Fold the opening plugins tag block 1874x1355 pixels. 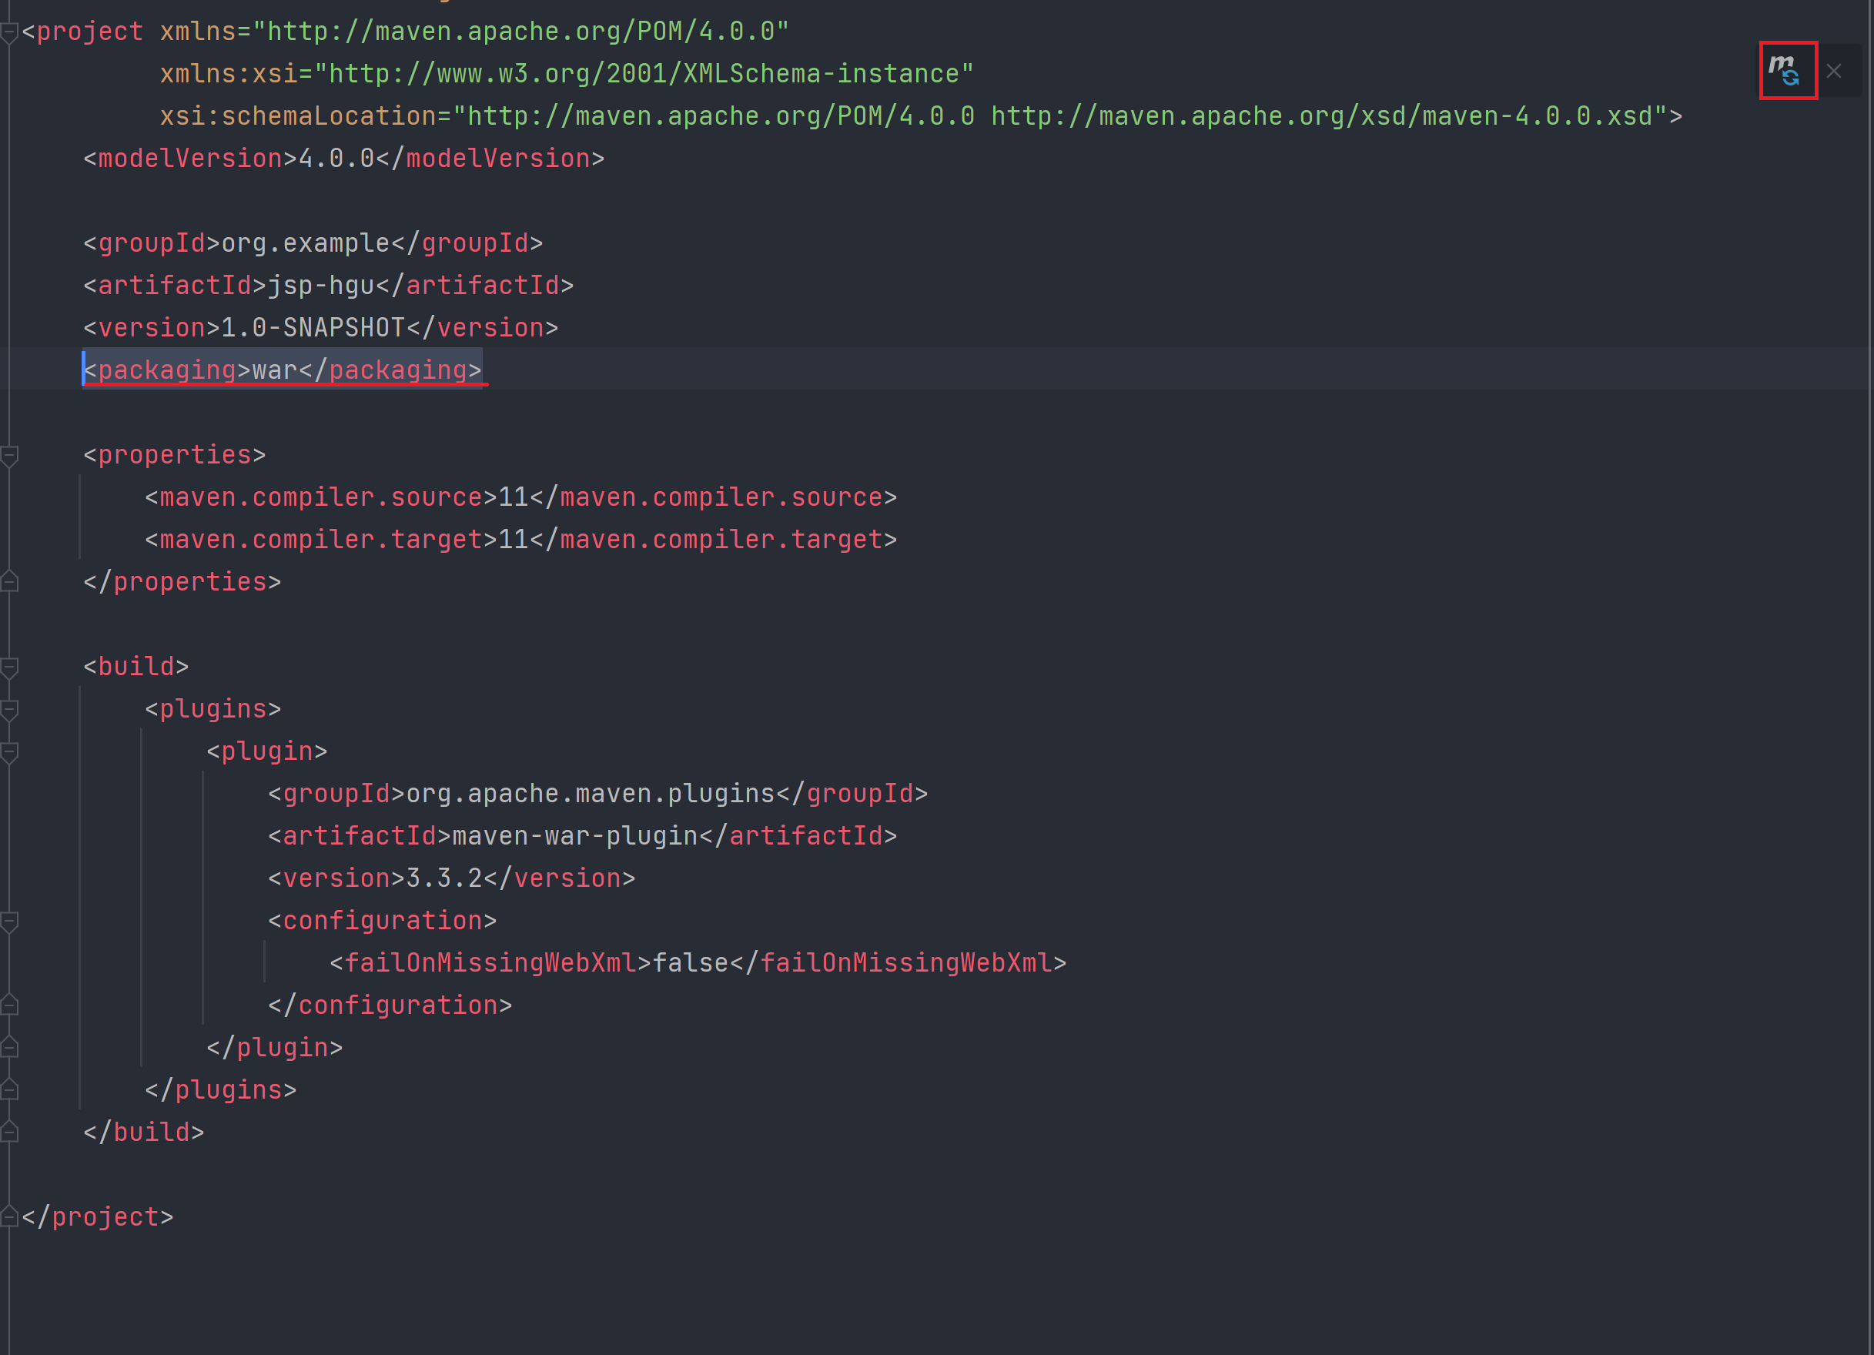click(x=9, y=710)
